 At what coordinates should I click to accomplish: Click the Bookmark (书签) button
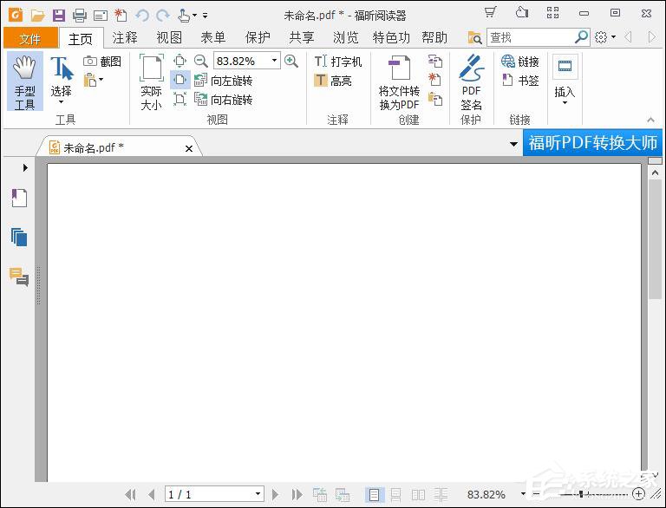(520, 81)
